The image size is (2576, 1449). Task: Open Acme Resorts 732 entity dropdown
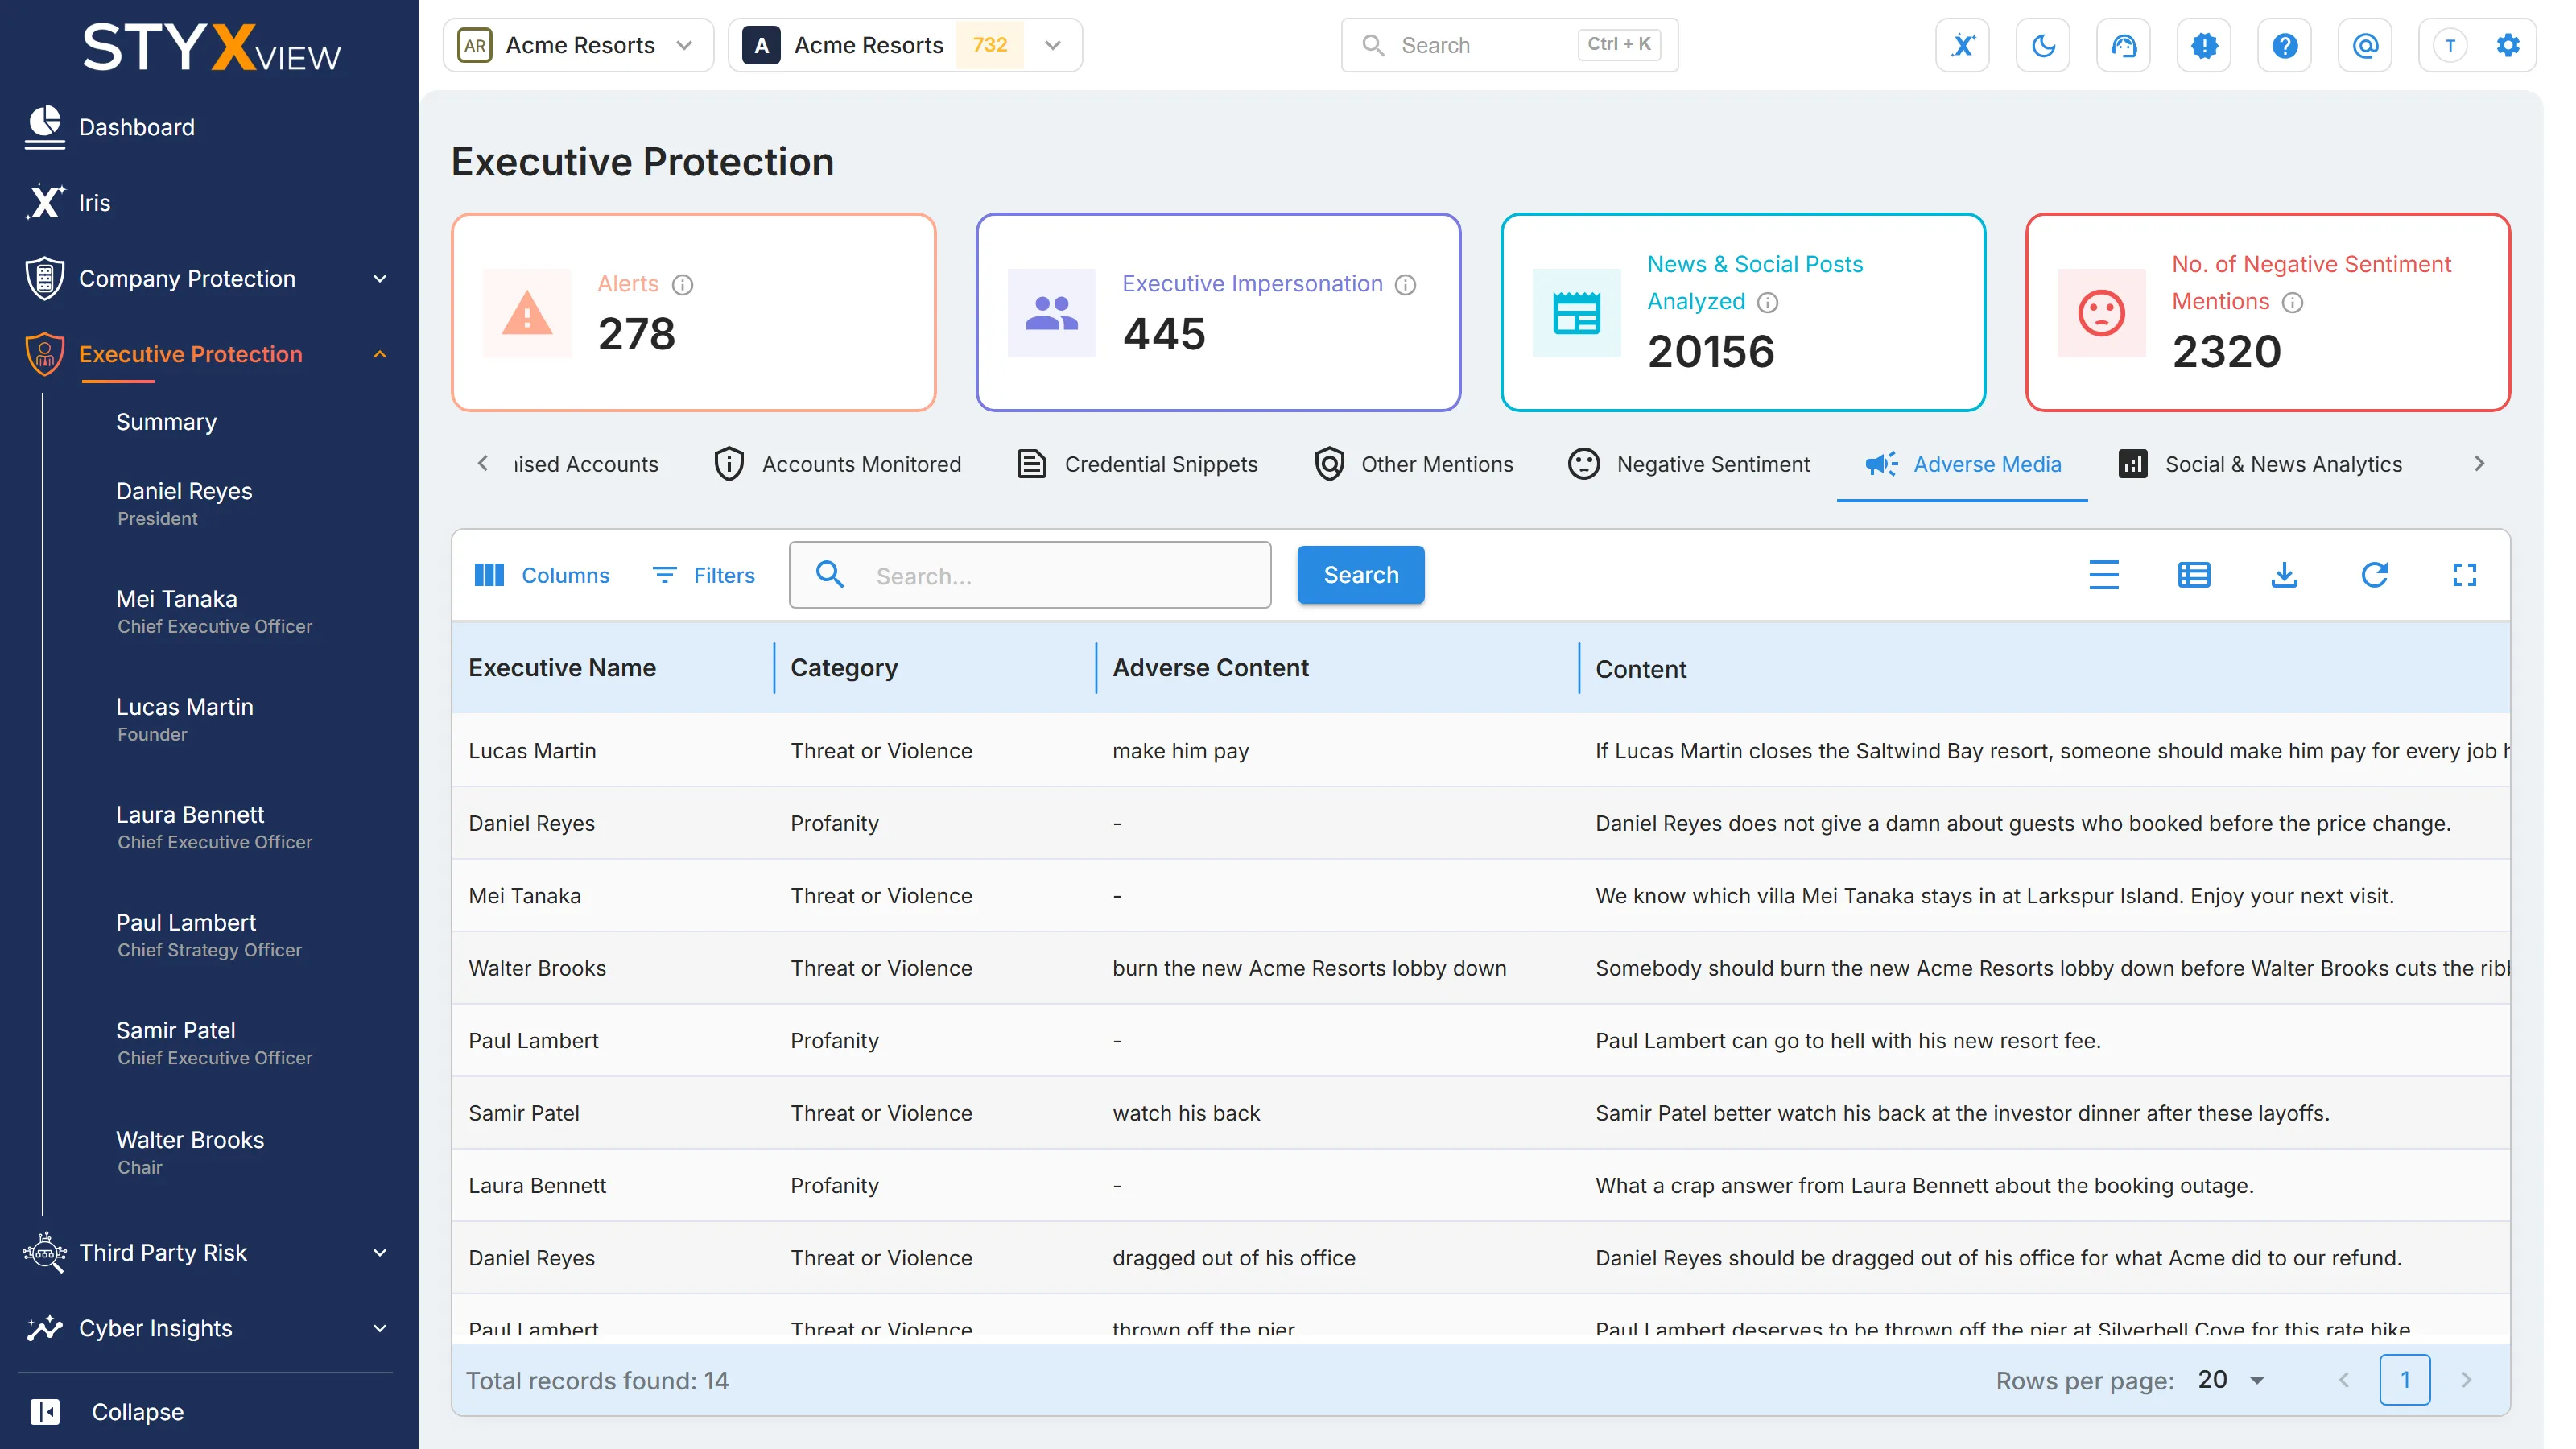click(905, 45)
